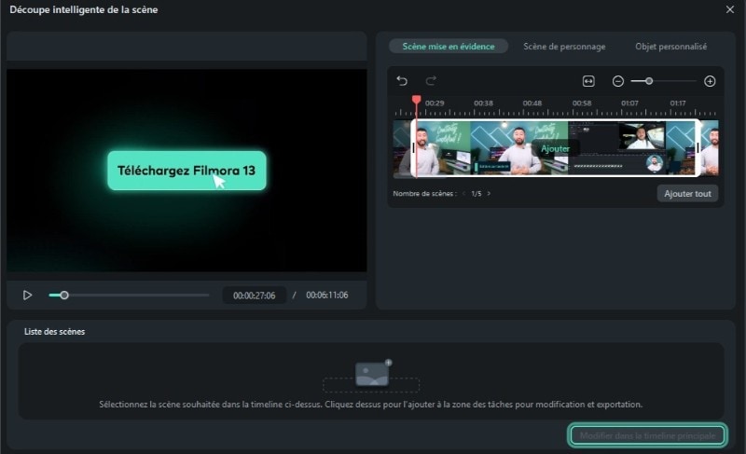The image size is (746, 454).
Task: Switch to Scène de personnage tab
Action: 564,46
